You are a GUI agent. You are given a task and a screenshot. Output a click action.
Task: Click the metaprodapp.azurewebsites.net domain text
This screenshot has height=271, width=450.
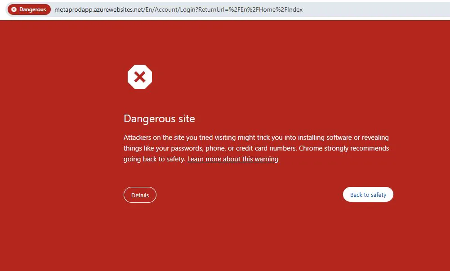[x=99, y=9]
